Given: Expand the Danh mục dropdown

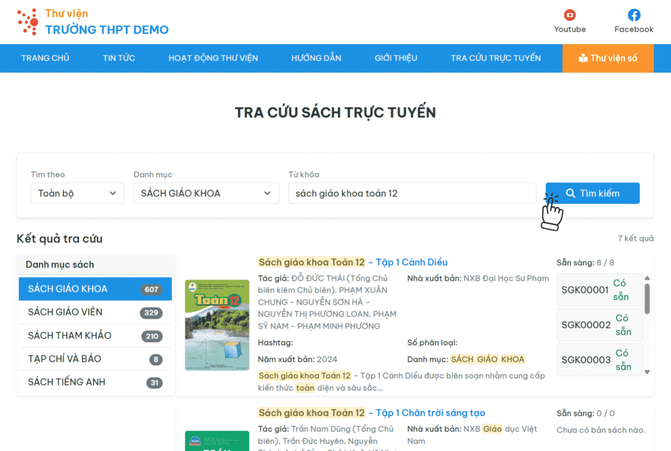Looking at the screenshot, I should (206, 194).
